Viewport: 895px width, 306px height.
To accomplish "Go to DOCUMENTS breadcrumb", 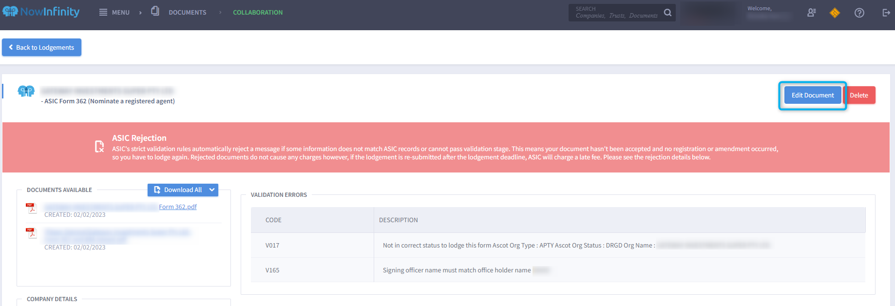I will pyautogui.click(x=188, y=13).
